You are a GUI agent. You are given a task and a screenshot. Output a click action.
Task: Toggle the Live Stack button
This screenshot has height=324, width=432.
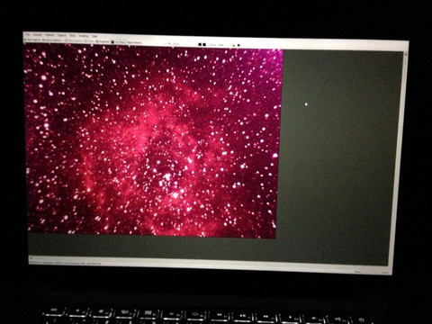click(118, 42)
